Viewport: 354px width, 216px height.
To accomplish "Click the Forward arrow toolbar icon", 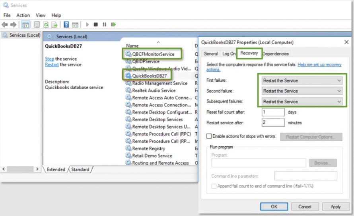I will tap(13, 24).
